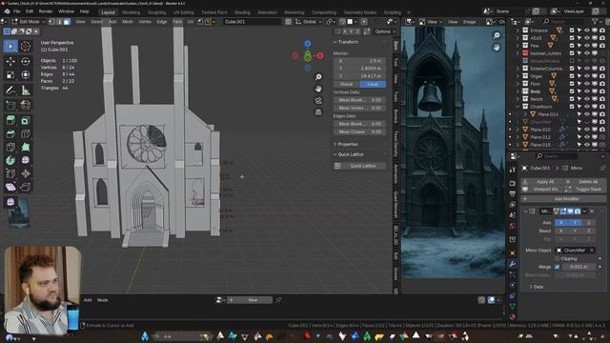Remove the Mirror modifier with X icon
The image size is (610, 343).
coord(592,212)
